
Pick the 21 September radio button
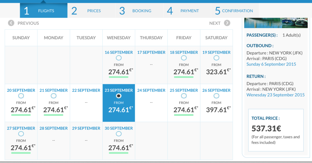point(53,96)
